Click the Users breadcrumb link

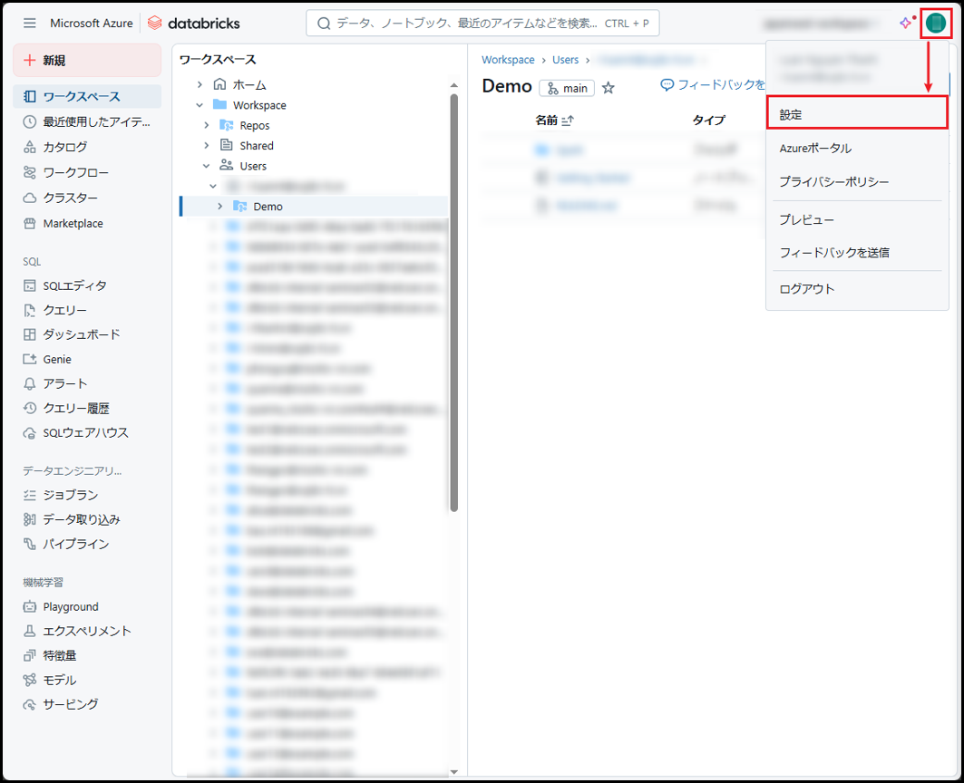[565, 60]
